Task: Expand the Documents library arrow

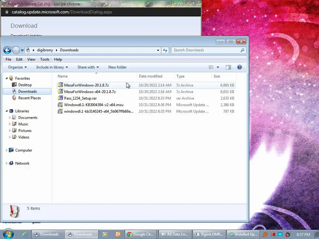Action: [10, 117]
